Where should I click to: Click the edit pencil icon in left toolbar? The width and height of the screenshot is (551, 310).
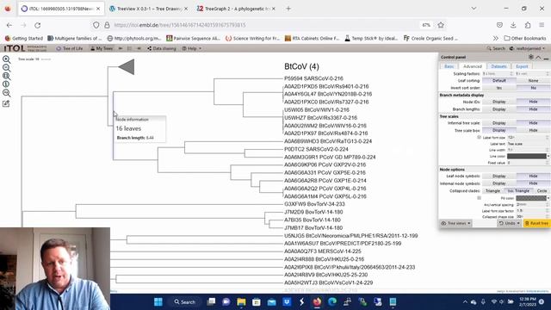click(6, 103)
